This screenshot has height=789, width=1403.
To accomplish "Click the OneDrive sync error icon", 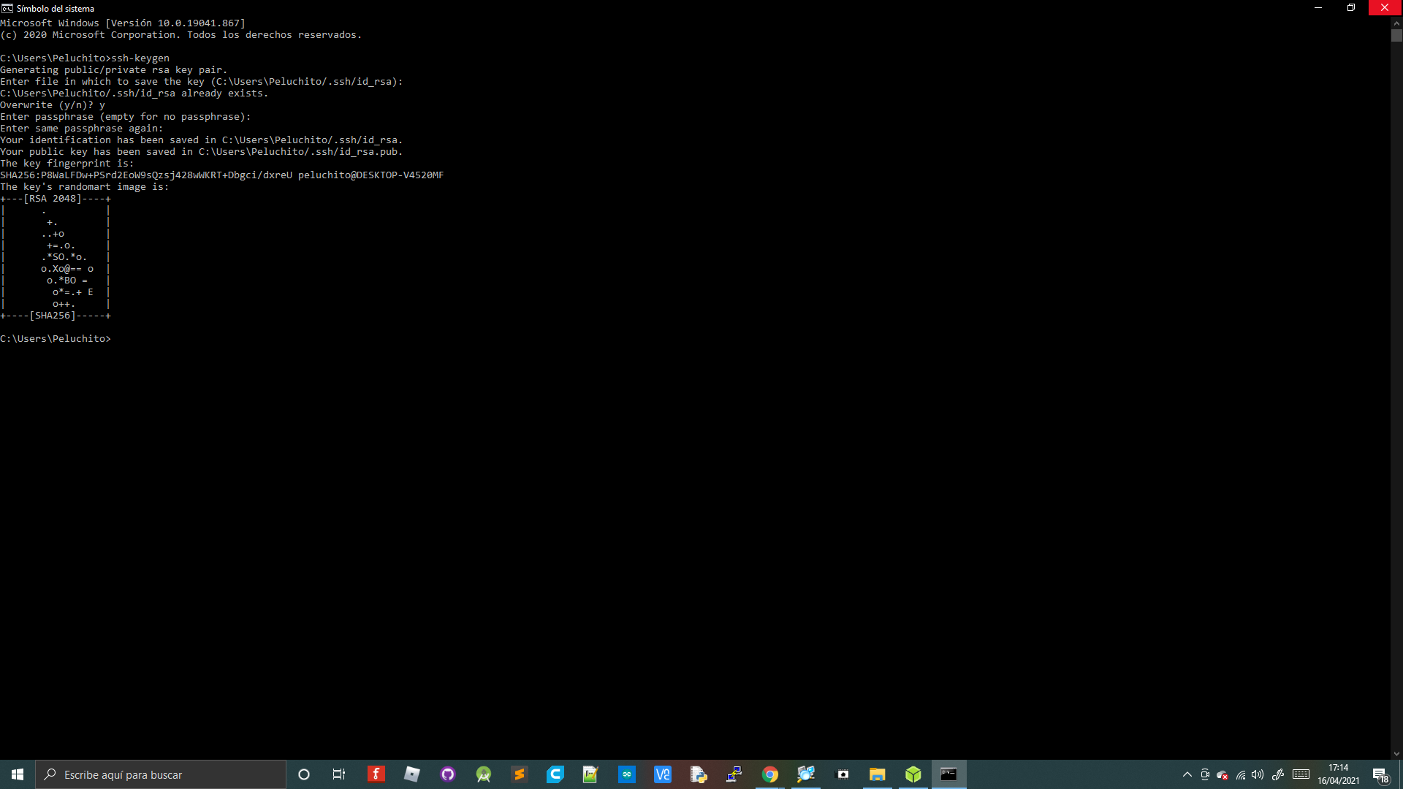I will [1223, 774].
